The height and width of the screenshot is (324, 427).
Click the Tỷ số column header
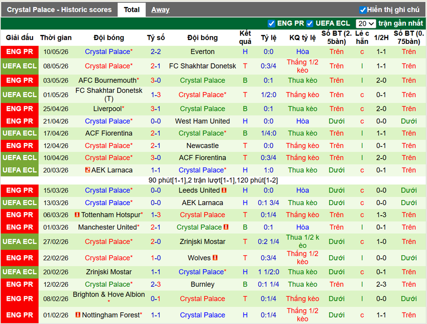coord(156,38)
